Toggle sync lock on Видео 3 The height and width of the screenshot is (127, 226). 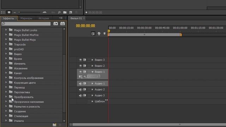pos(85,60)
